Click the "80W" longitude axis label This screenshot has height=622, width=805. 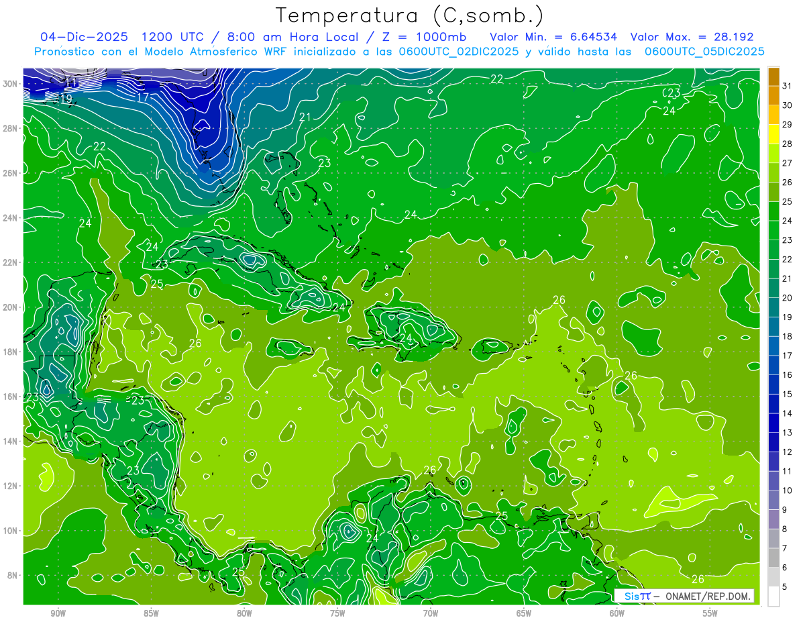tap(244, 614)
